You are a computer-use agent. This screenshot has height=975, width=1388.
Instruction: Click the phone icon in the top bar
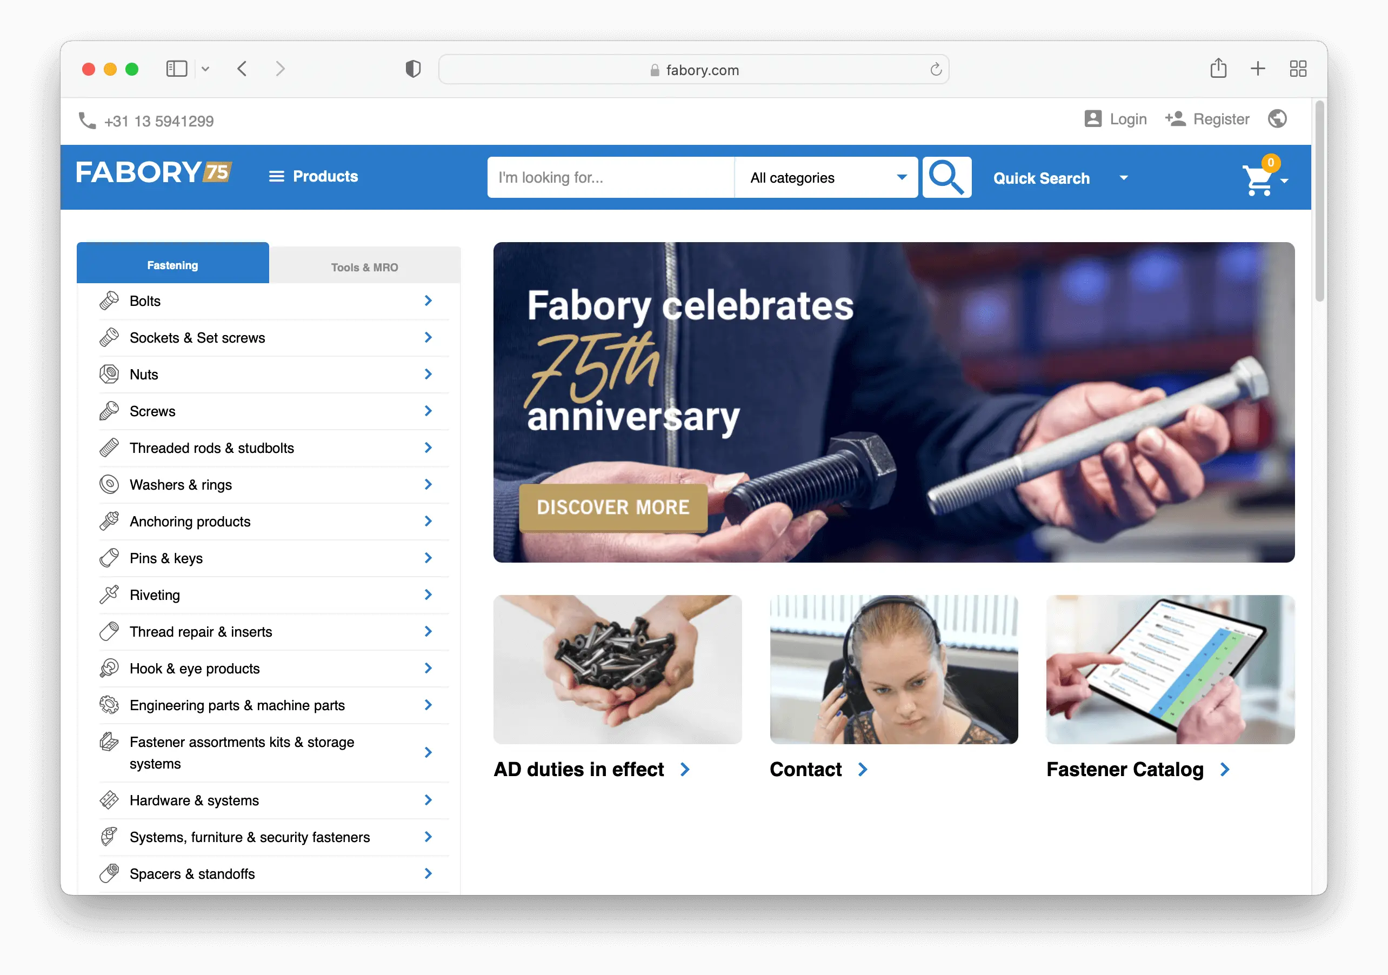[x=87, y=121]
